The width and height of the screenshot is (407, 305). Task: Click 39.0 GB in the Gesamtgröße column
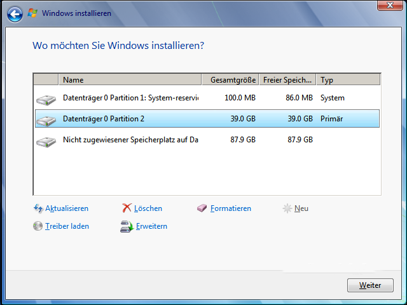[243, 119]
